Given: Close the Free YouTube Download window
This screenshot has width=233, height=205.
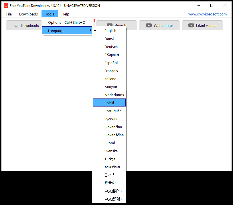Looking at the screenshot, I should click(x=225, y=5).
